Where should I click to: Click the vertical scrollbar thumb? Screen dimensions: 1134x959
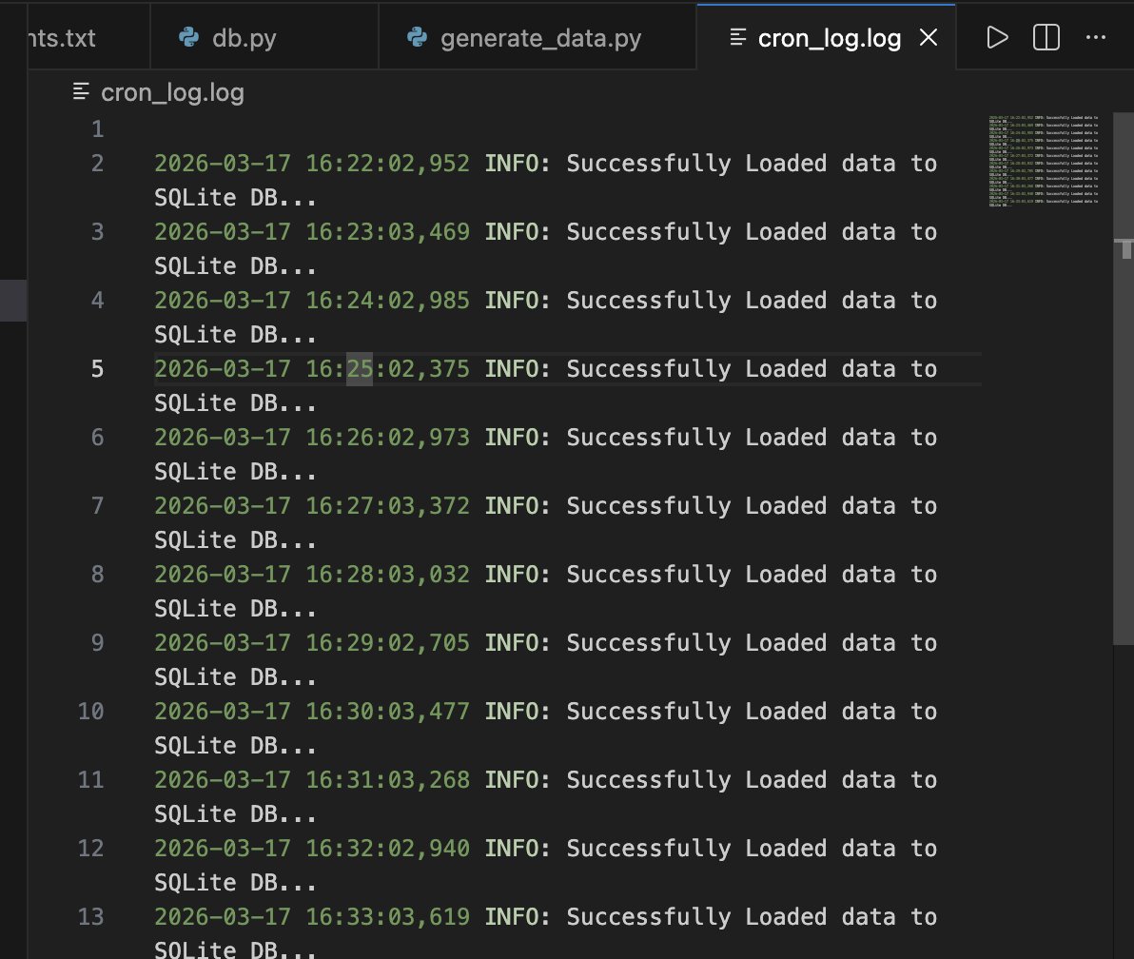click(x=1124, y=379)
